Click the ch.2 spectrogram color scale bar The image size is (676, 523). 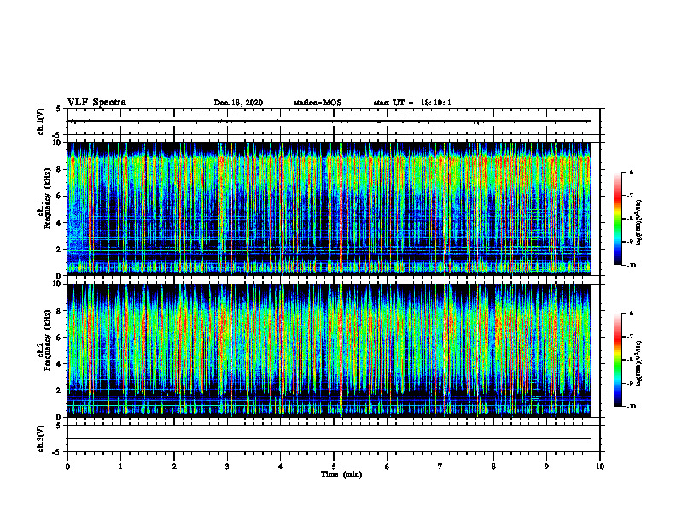(x=617, y=360)
